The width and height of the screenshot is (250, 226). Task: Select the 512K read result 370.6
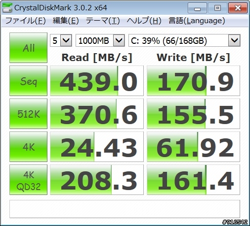97,114
